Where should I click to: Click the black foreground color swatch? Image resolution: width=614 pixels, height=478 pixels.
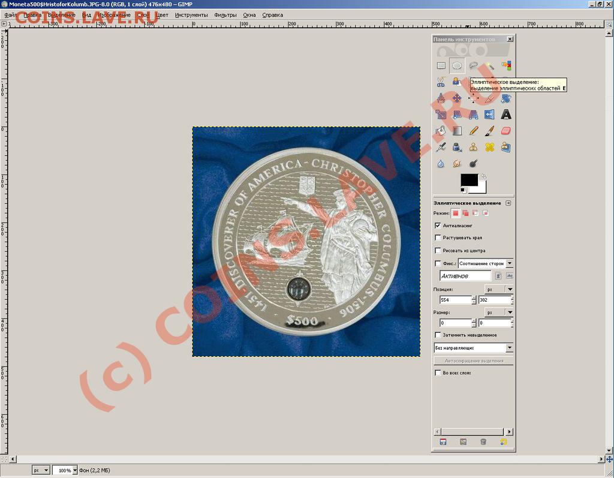tap(469, 180)
